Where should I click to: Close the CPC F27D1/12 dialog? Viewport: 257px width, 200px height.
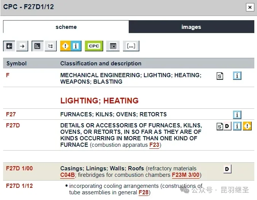click(x=250, y=7)
